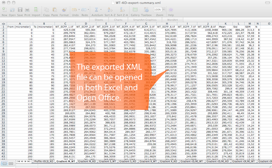Click the Import icon
Viewport: 272px width, 168px height.
coord(36,10)
